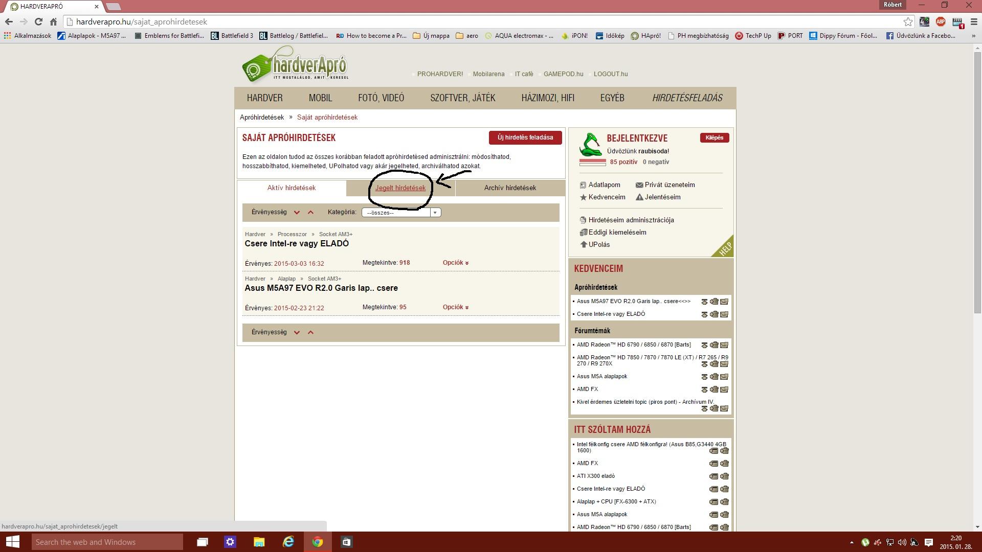This screenshot has height=552, width=982.
Task: Click move-to-top arrow icon for Csere Intel-re favorite
Action: click(704, 314)
